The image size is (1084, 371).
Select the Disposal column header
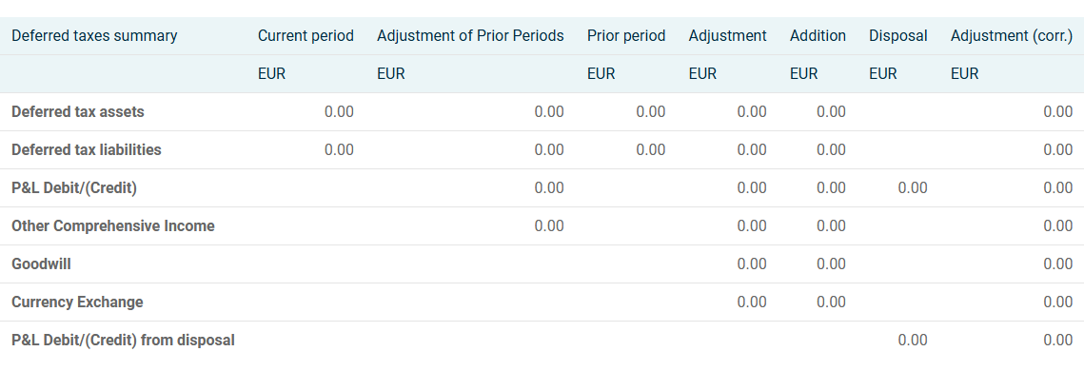pos(898,36)
